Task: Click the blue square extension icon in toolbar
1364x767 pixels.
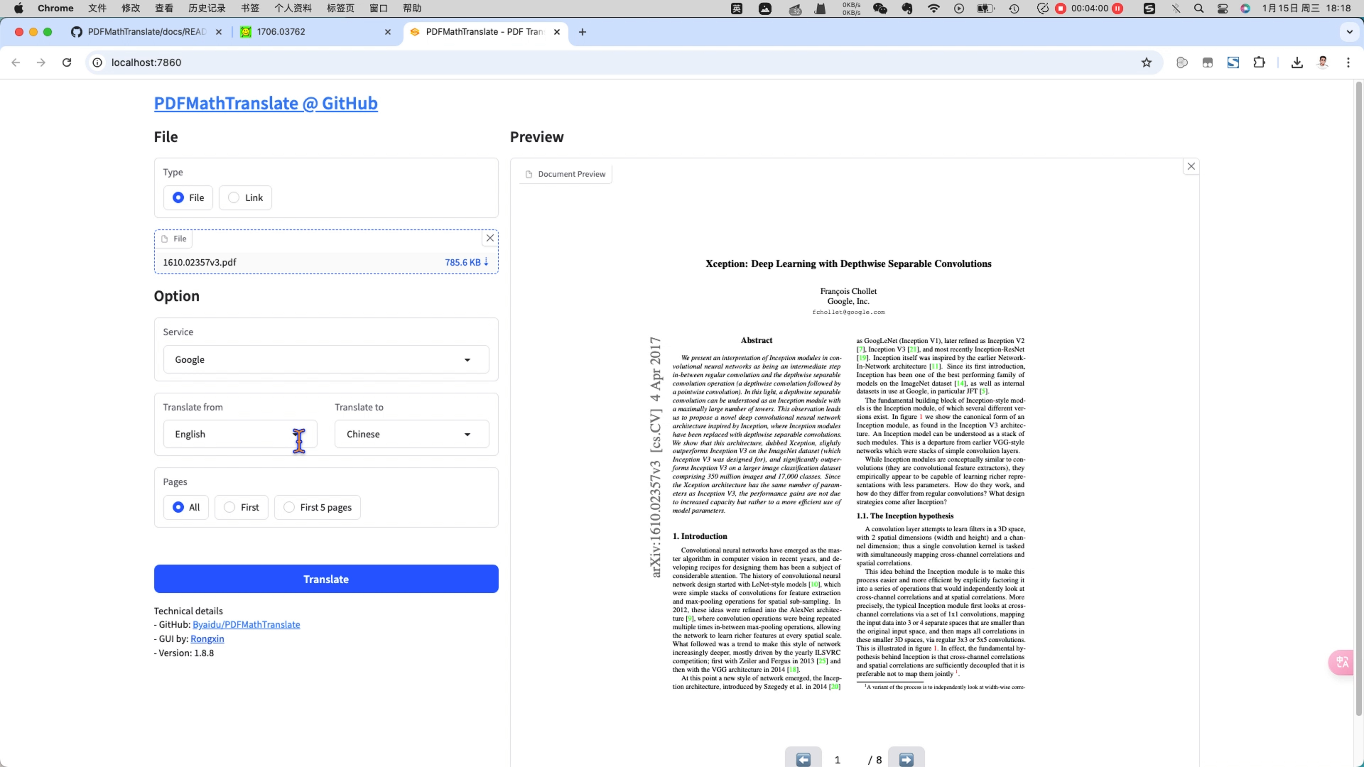Action: pyautogui.click(x=1233, y=62)
